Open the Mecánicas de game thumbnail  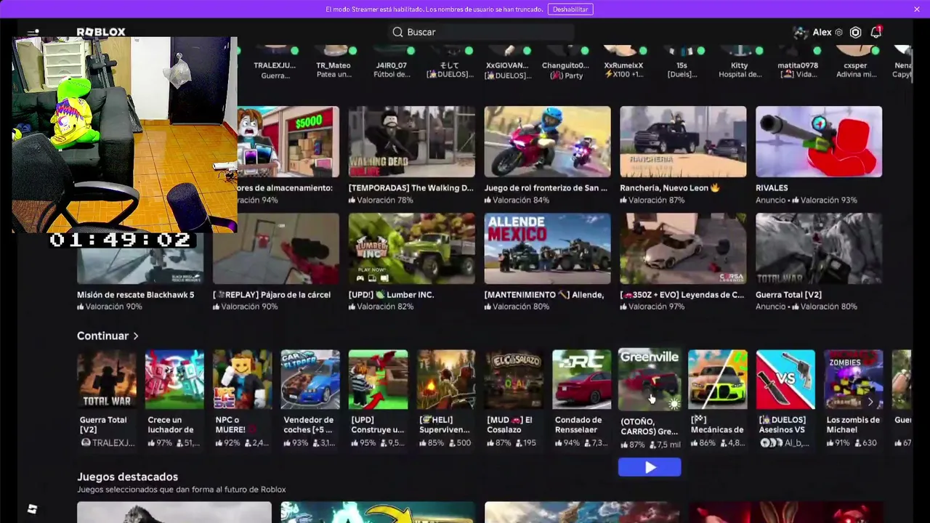[x=718, y=380]
